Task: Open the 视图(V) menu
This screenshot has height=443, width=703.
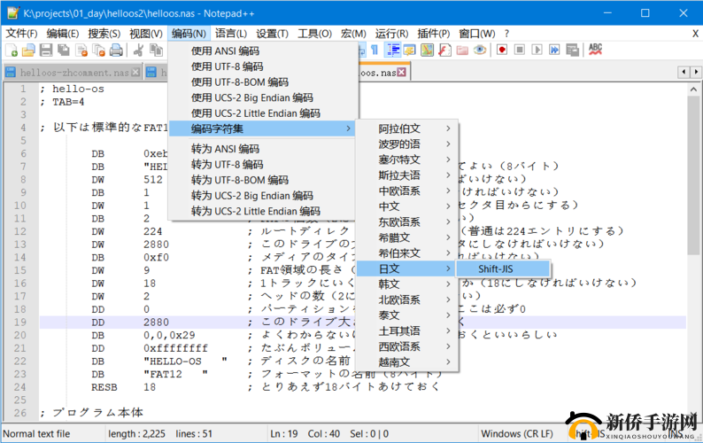Action: 146,34
